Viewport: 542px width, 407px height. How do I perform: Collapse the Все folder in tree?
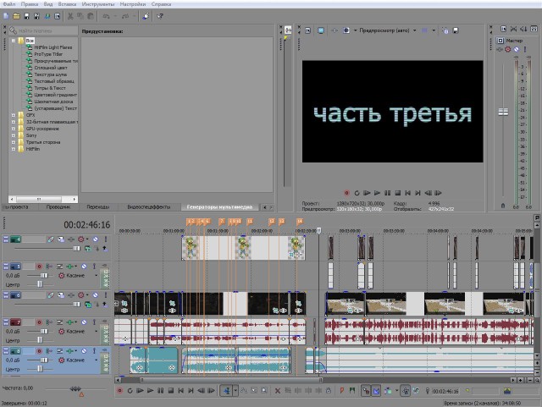coord(12,41)
